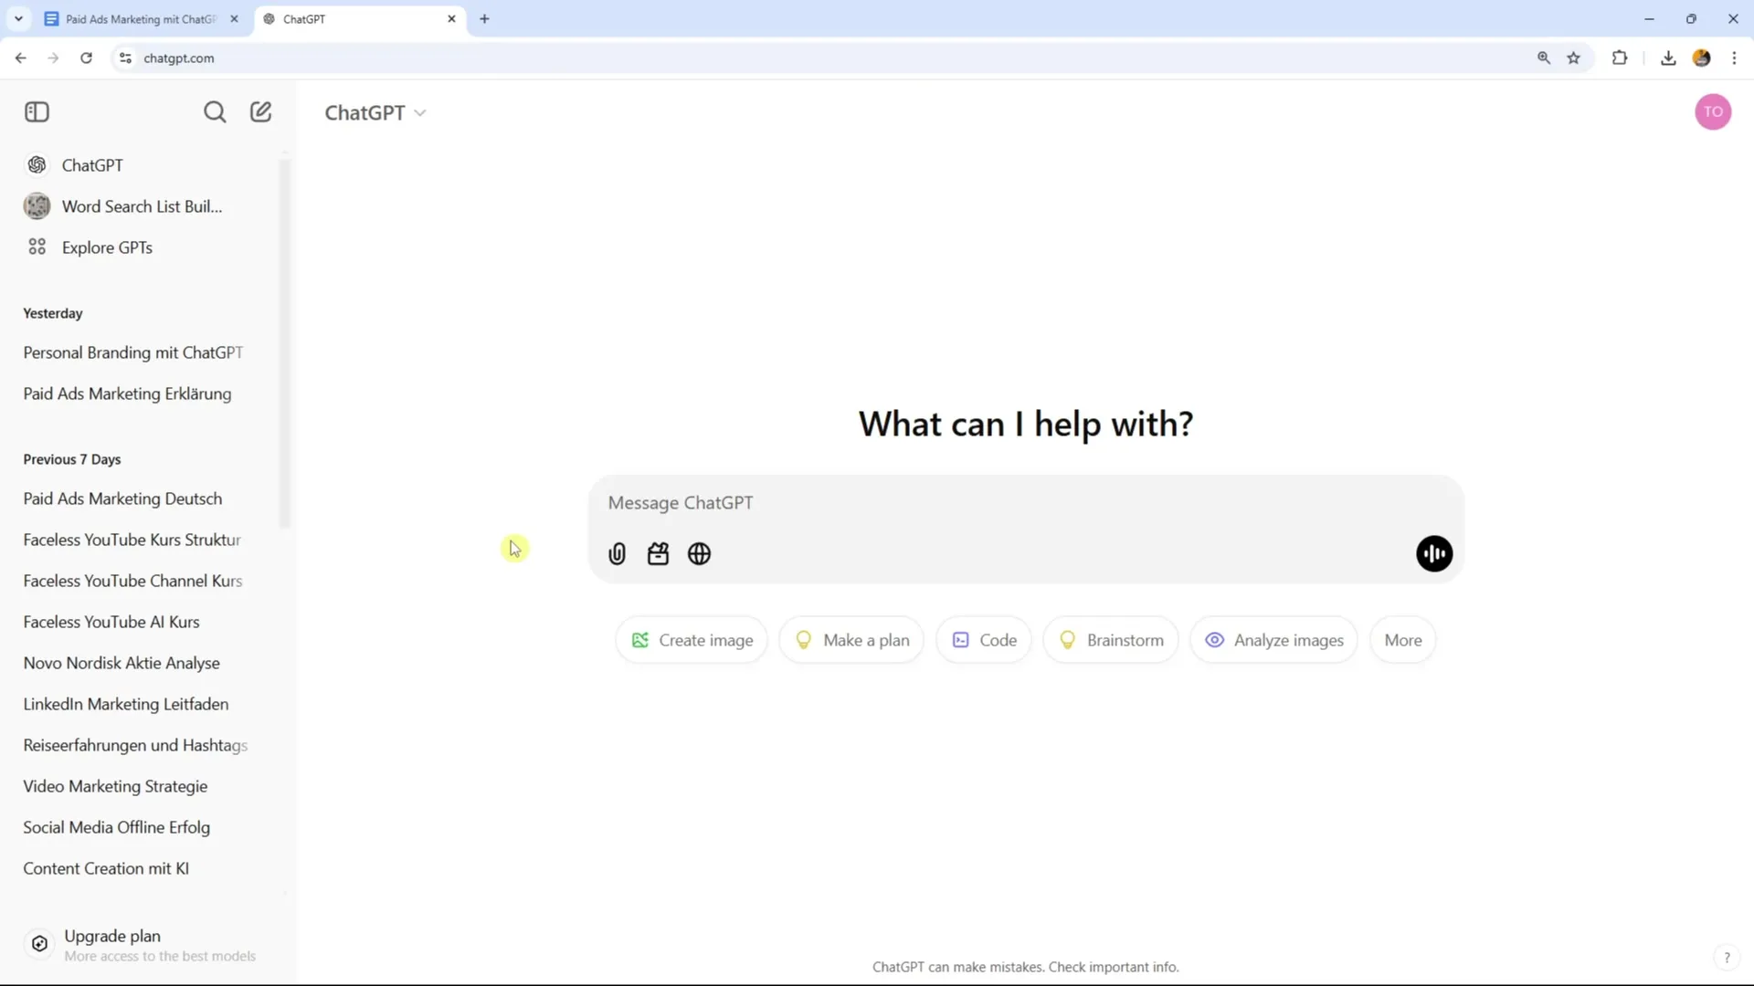The image size is (1754, 986).
Task: Enable web search with the globe icon
Action: [x=700, y=554]
